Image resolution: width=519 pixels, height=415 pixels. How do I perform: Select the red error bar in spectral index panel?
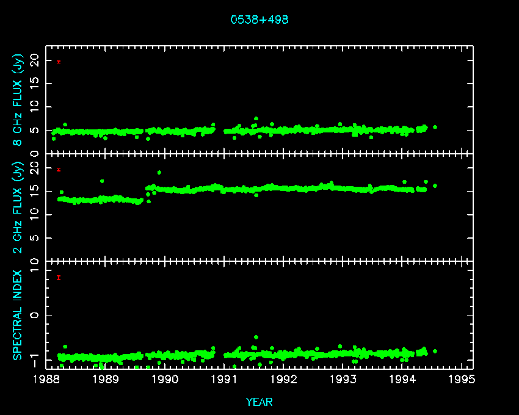point(59,278)
